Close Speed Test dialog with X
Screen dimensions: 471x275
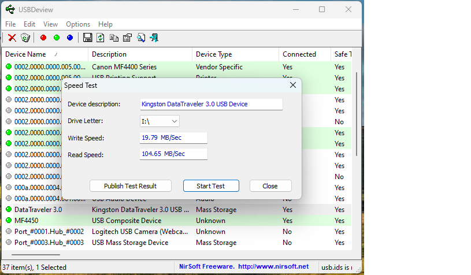tap(293, 86)
